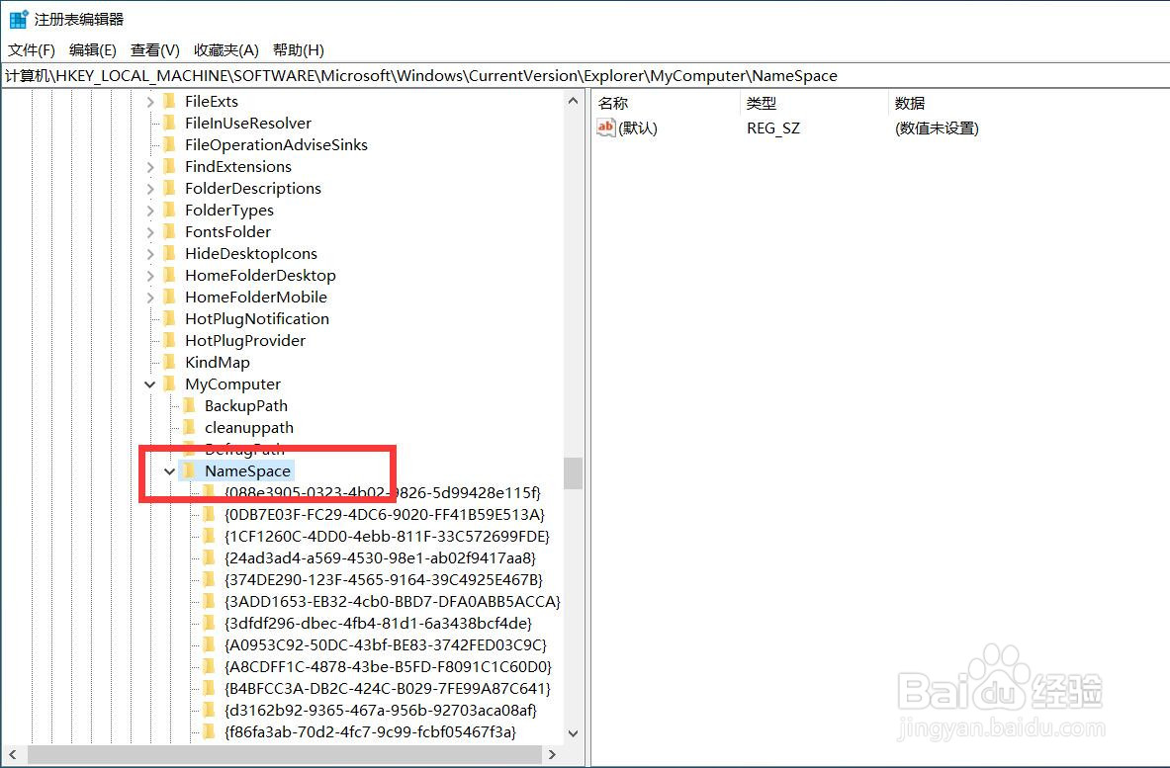This screenshot has height=768, width=1170.
Task: Select the FileExts folder icon
Action: (x=170, y=101)
